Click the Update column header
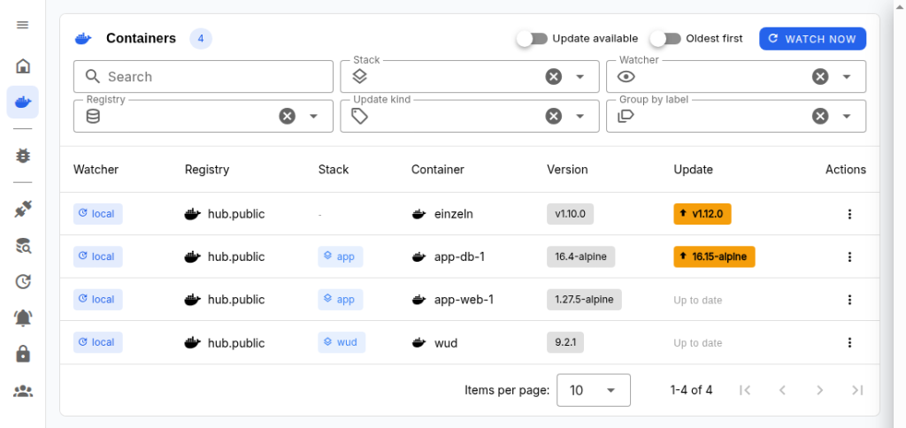Screen dimensions: 906x428 pos(694,169)
